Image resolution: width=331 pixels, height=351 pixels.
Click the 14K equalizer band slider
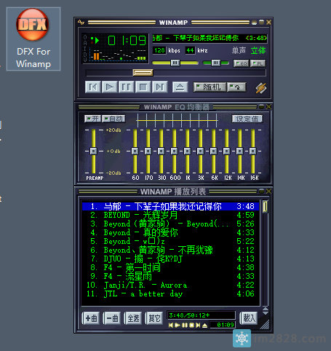coord(240,151)
